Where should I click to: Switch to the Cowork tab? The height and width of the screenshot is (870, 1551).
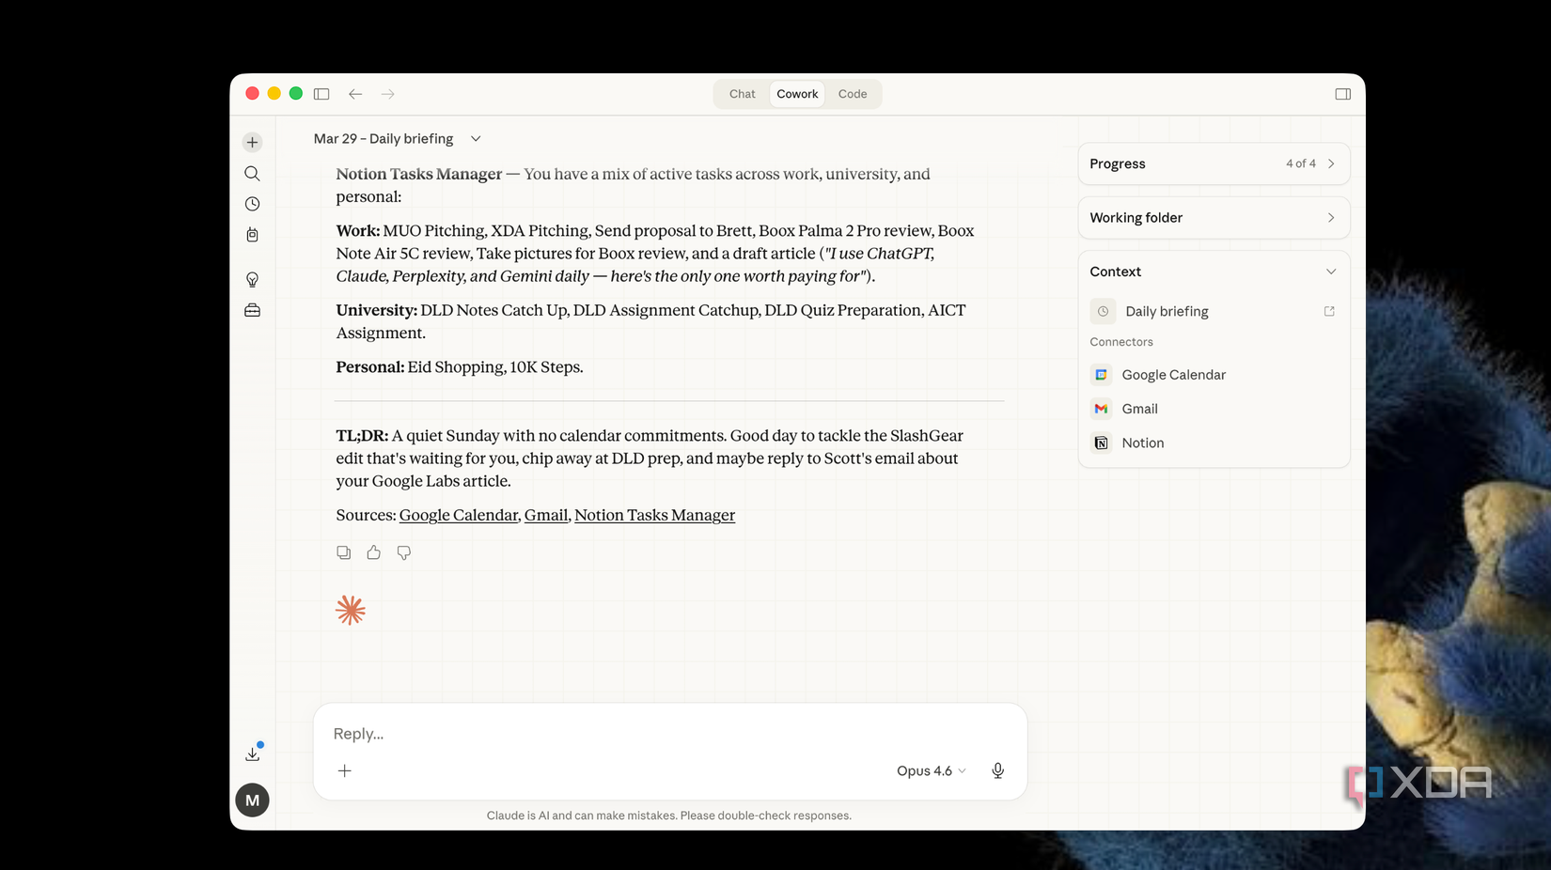pyautogui.click(x=797, y=94)
